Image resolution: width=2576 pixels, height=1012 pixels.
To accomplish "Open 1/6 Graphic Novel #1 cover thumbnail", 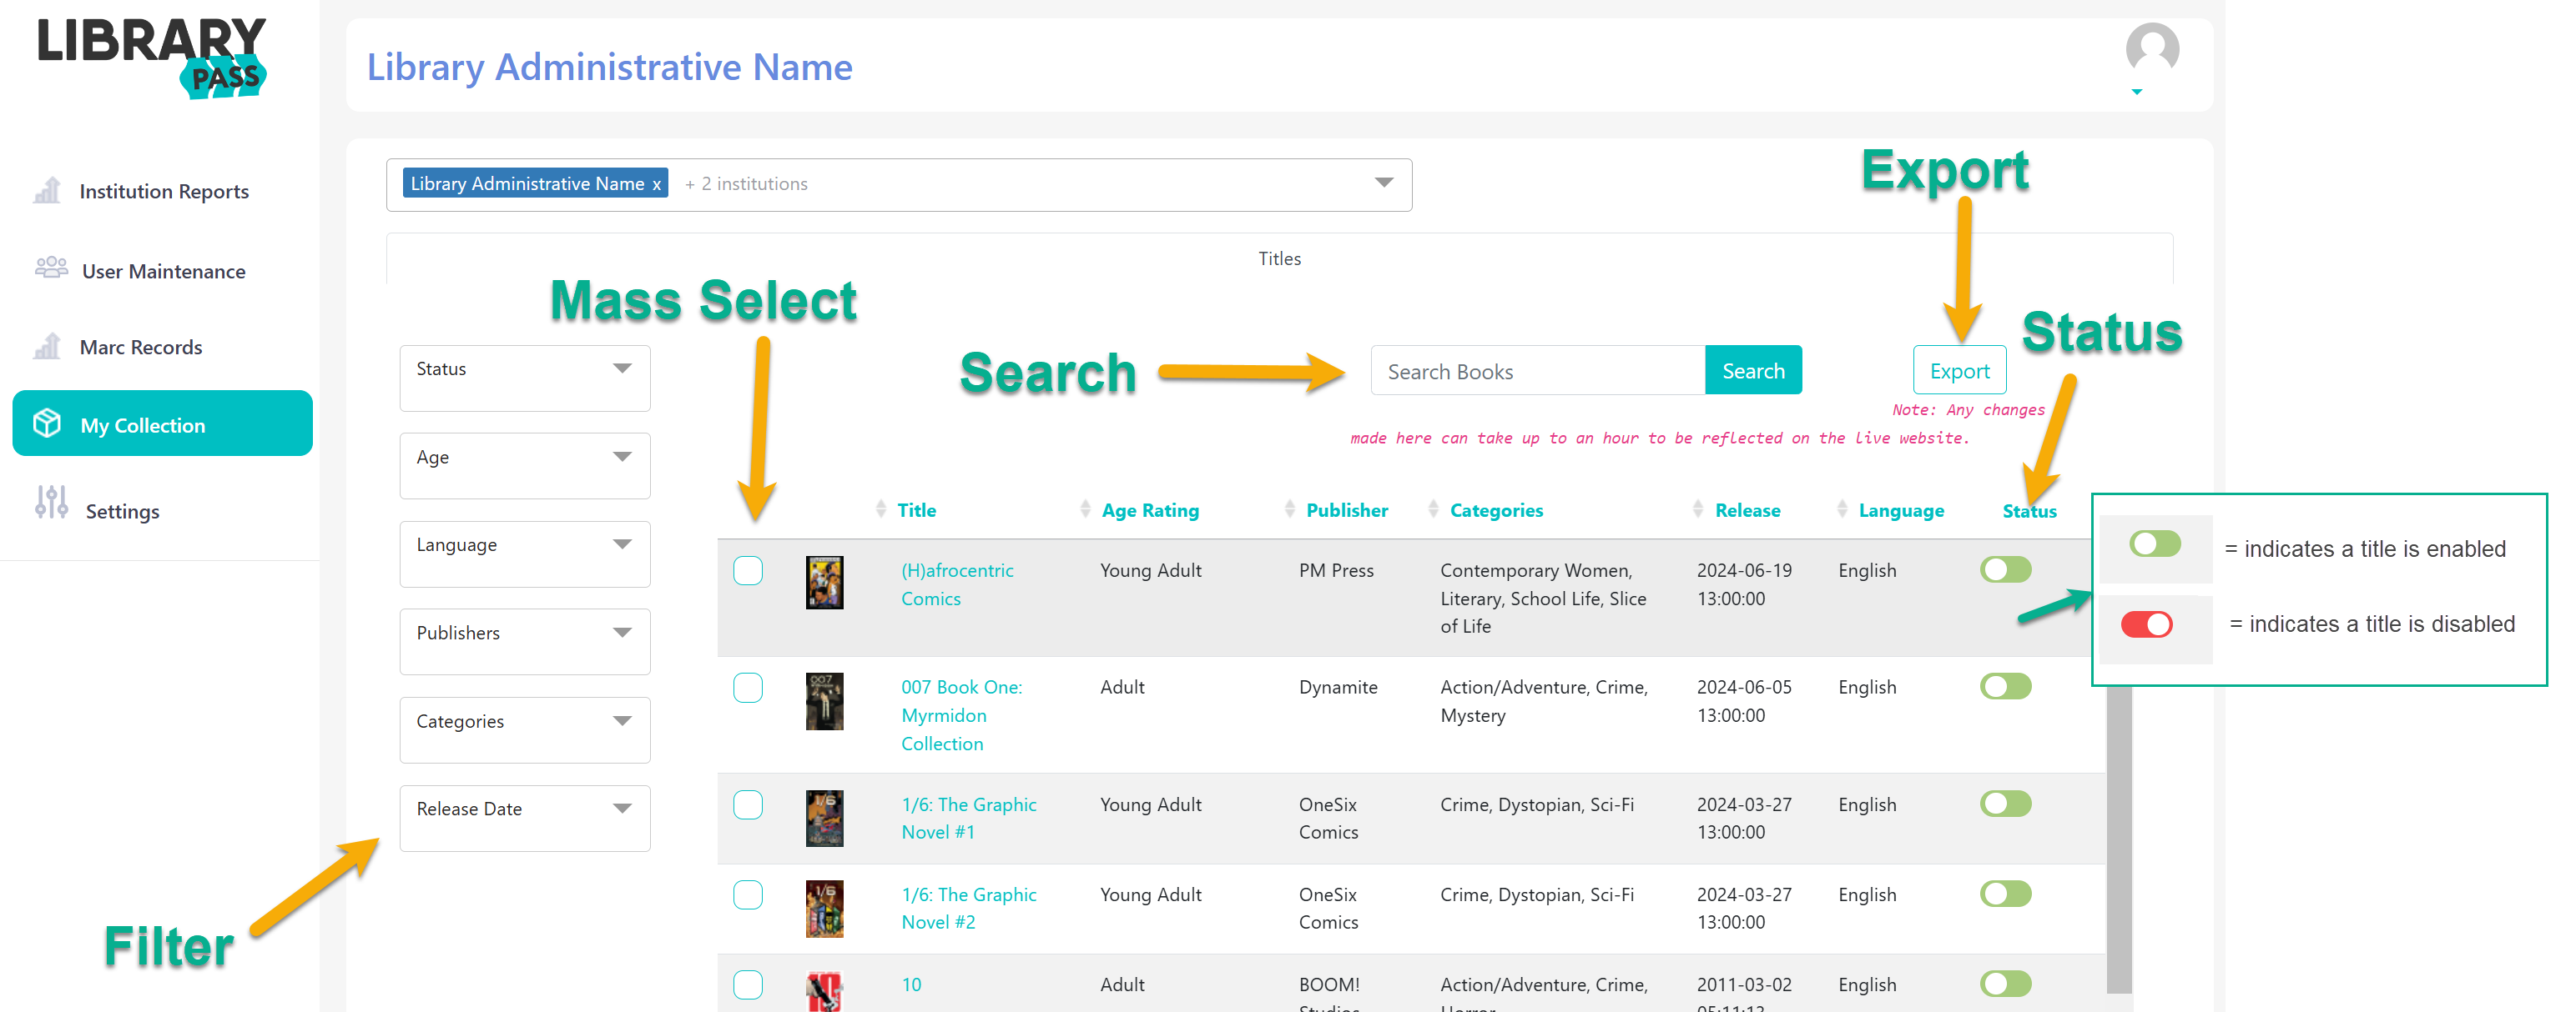I will coord(824,819).
